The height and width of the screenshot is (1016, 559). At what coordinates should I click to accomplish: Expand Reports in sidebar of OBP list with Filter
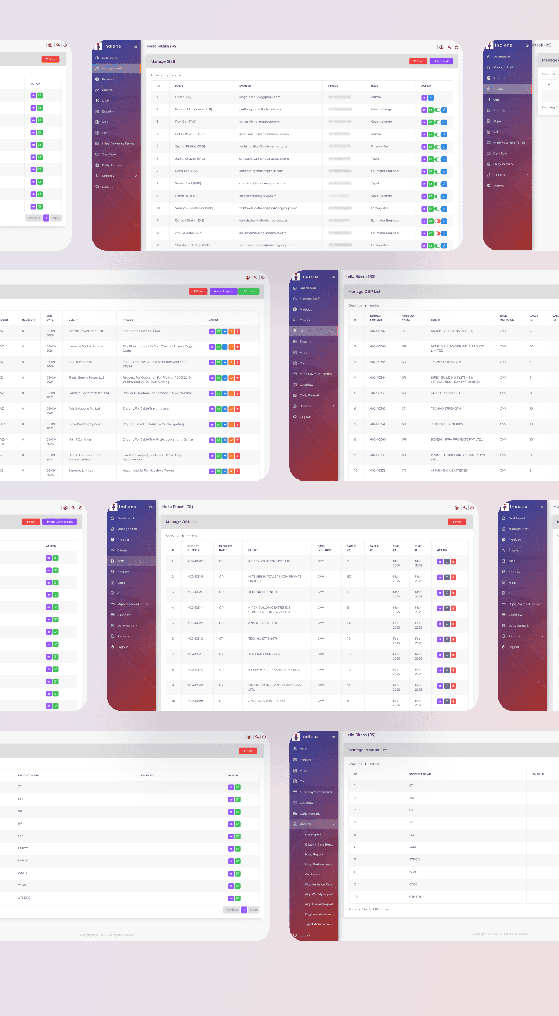(131, 636)
